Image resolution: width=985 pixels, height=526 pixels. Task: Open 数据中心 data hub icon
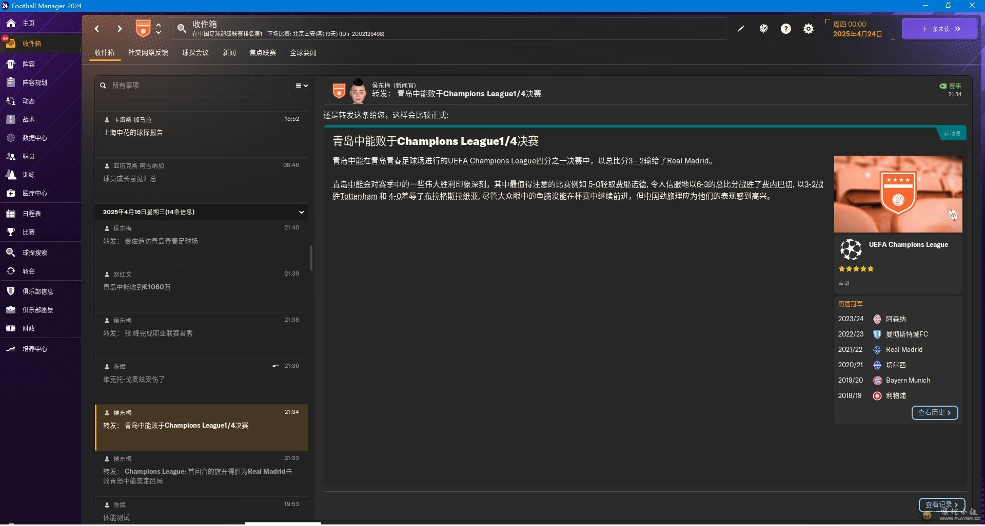coord(11,138)
